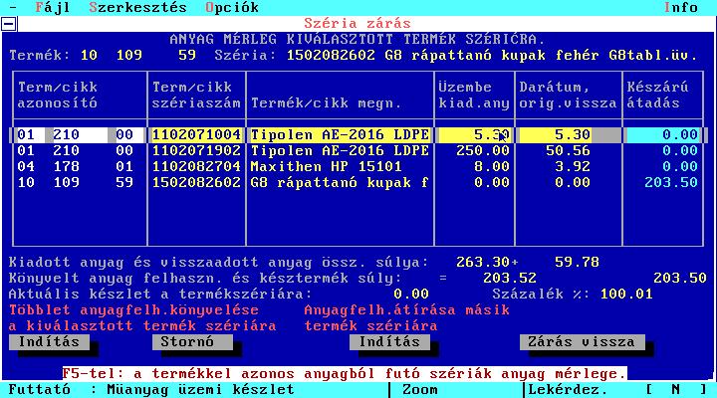Open the Szerkesztés menu

tap(138, 7)
